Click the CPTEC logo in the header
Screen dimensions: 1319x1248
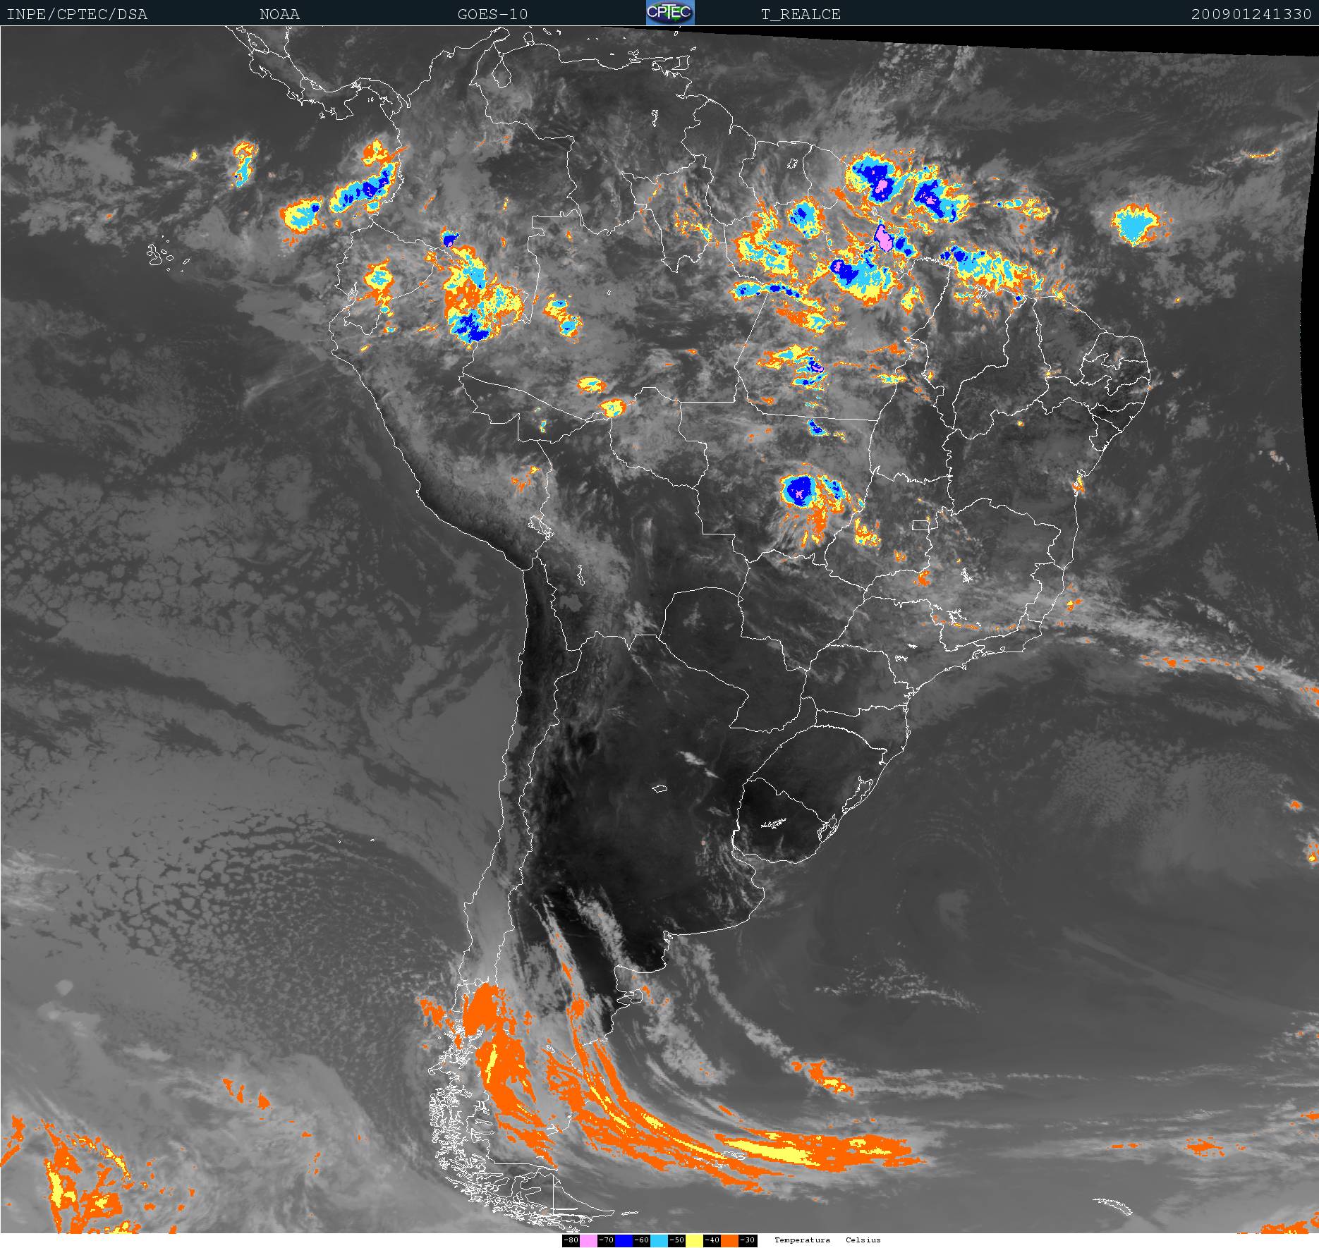click(669, 13)
